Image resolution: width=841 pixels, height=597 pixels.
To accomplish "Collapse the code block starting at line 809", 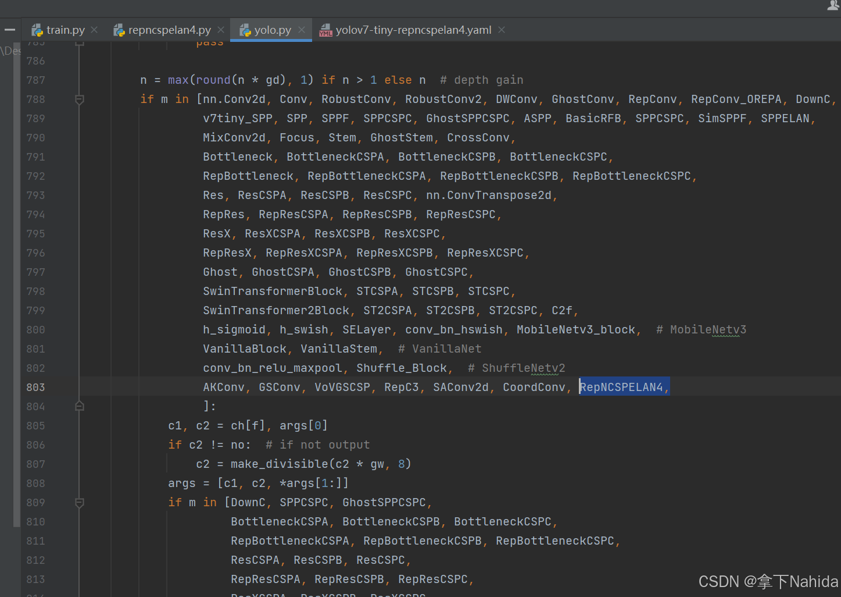I will [80, 503].
